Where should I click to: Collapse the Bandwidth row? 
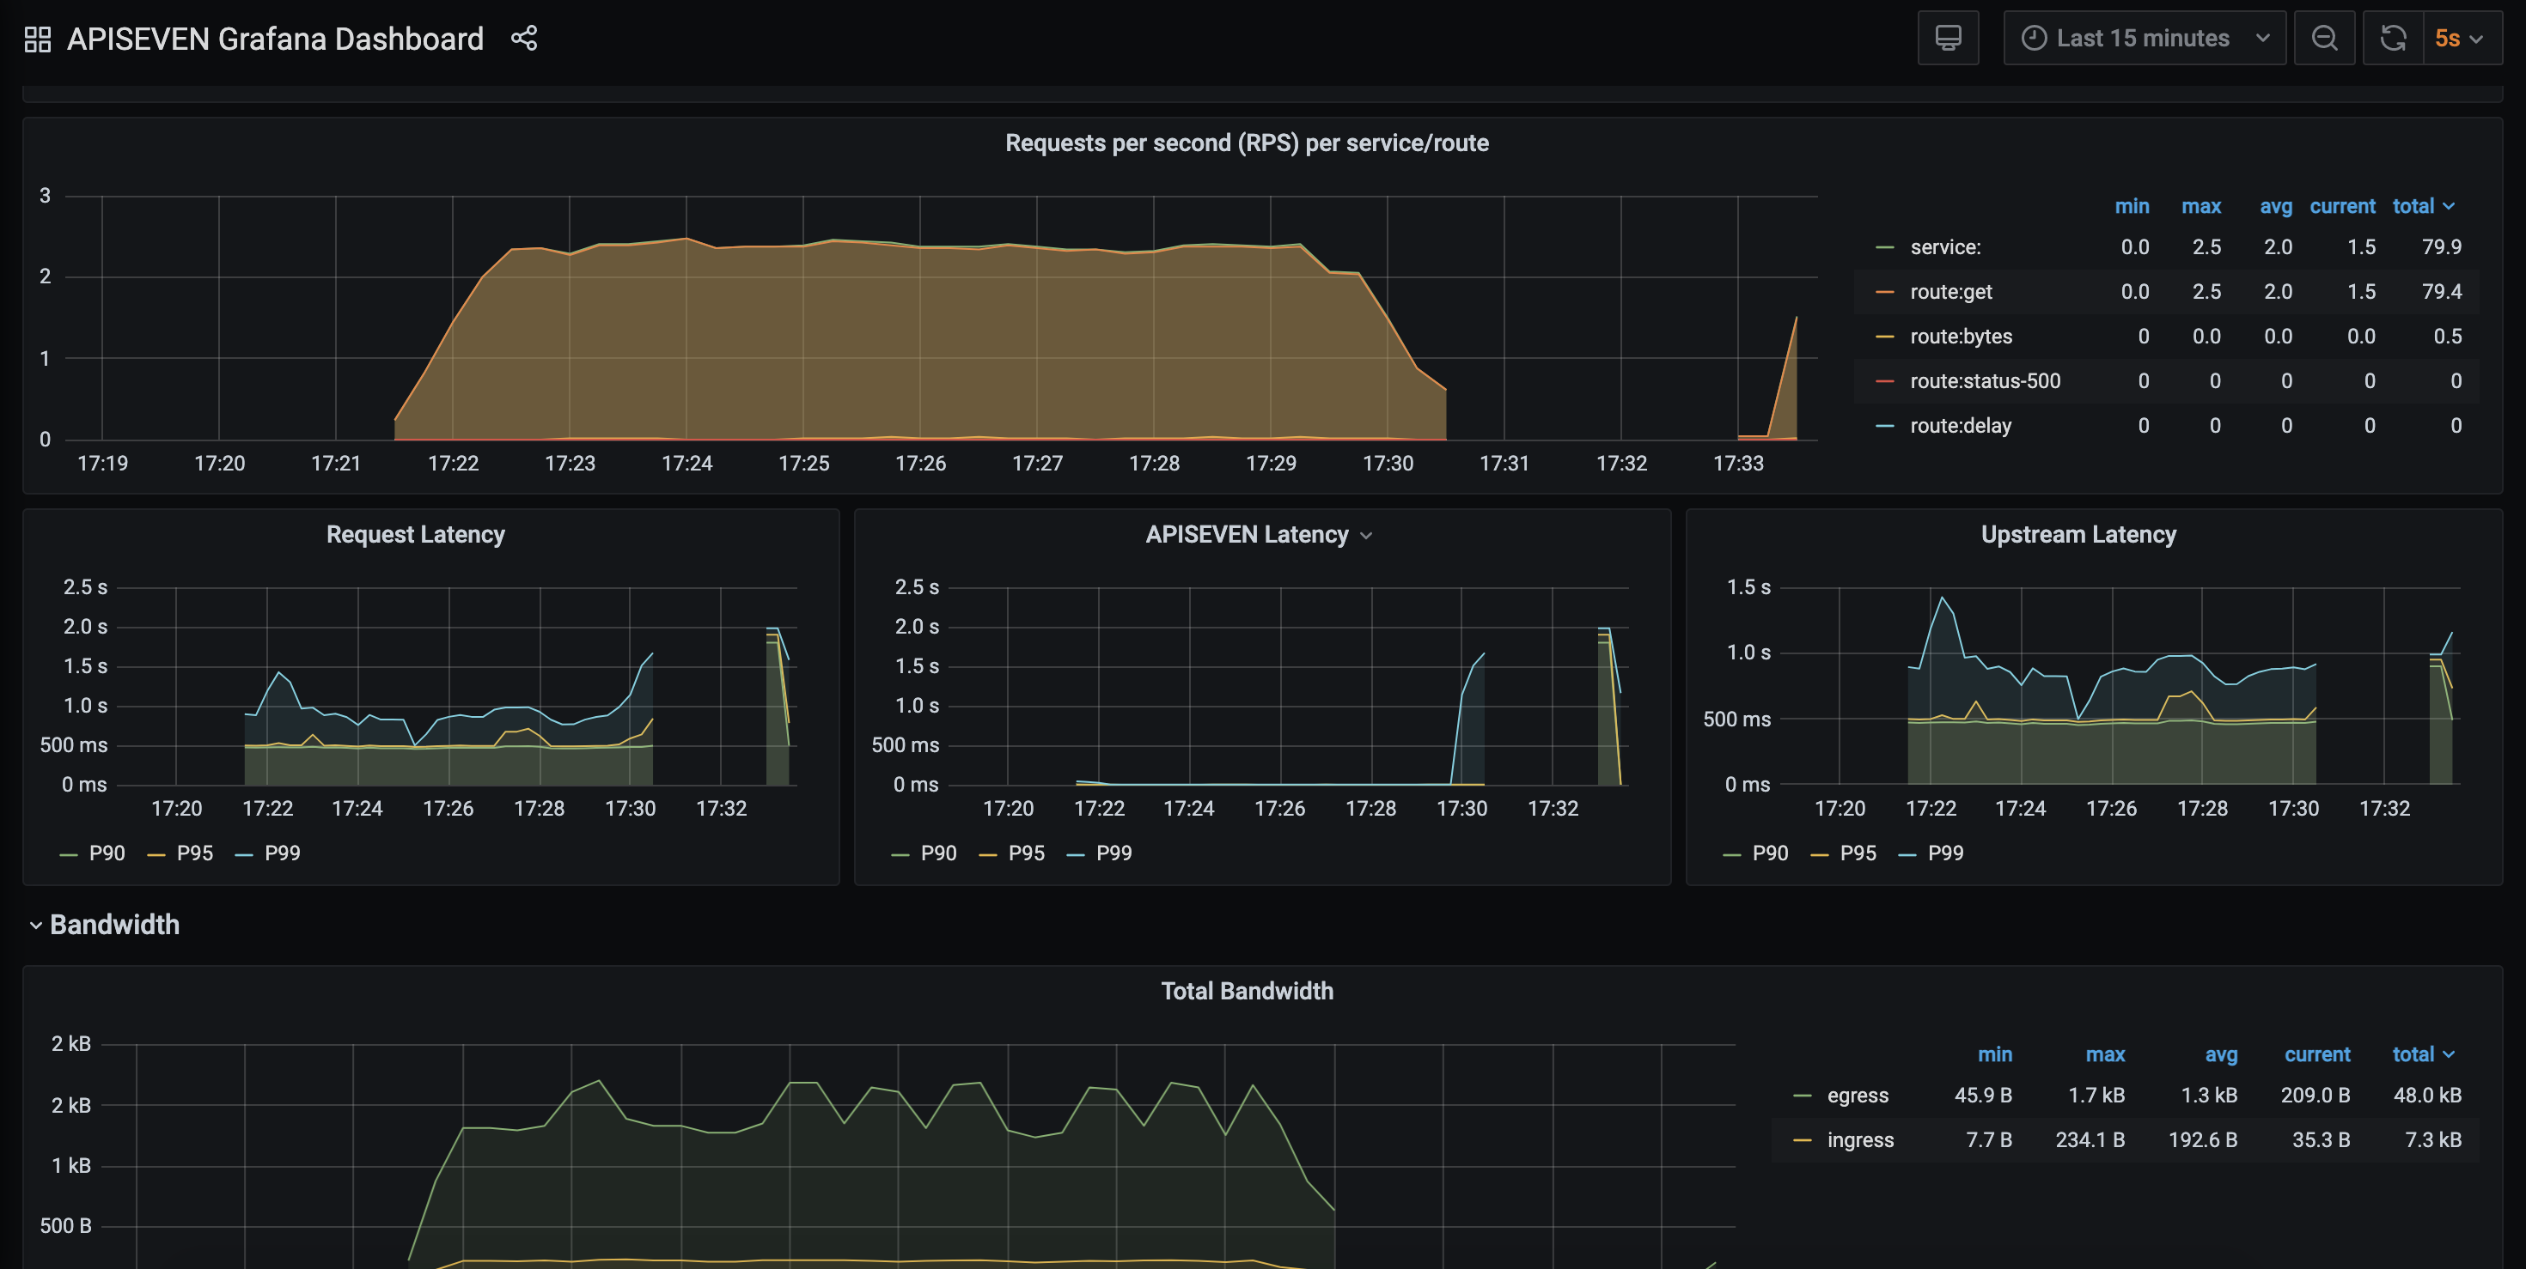(104, 924)
